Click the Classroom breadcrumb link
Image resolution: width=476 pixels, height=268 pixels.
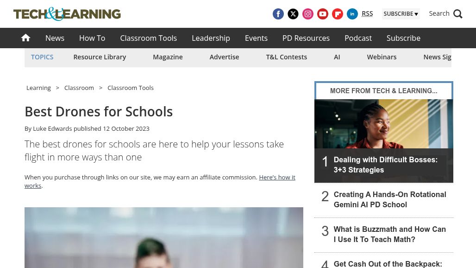(x=79, y=88)
